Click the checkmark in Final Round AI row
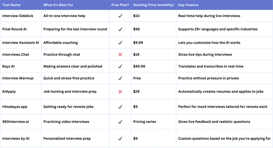 click(120, 29)
